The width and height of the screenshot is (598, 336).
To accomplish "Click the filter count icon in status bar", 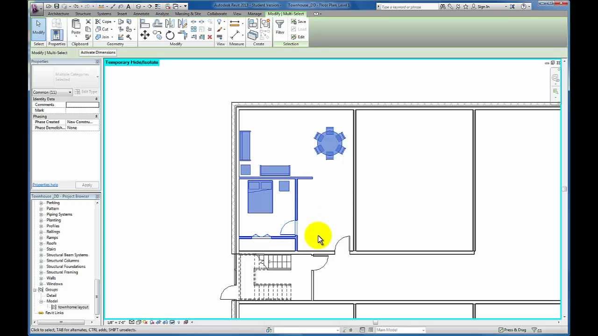I will point(537,330).
